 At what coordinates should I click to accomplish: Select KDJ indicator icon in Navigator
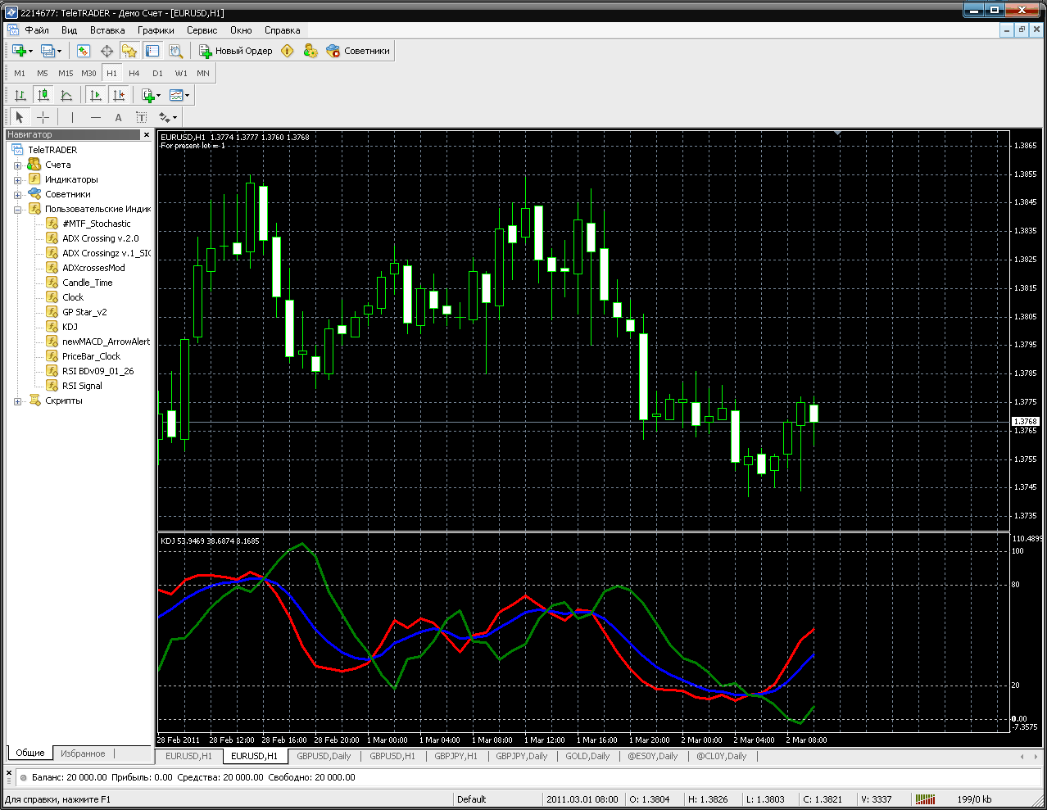coord(52,327)
